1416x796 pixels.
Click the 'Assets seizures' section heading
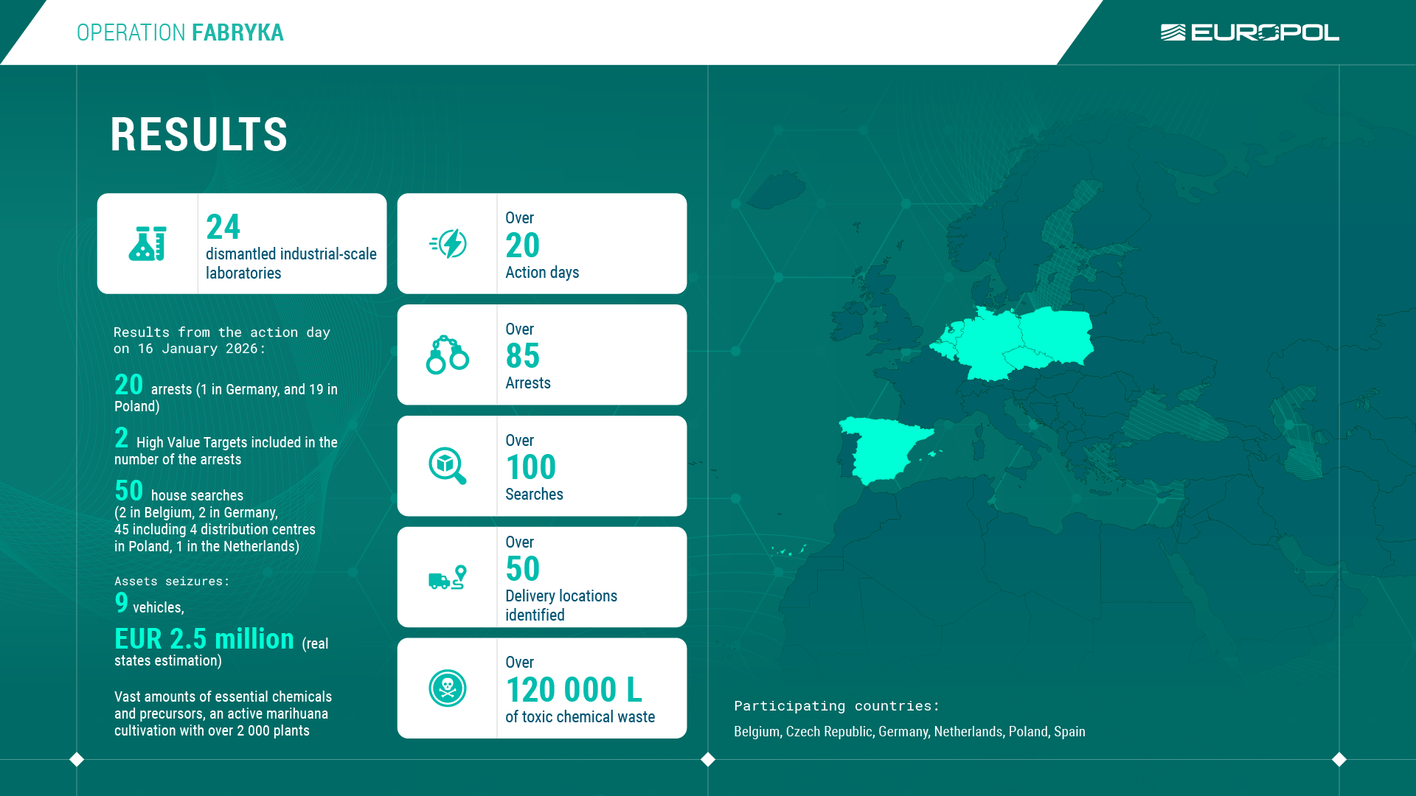pyautogui.click(x=172, y=581)
